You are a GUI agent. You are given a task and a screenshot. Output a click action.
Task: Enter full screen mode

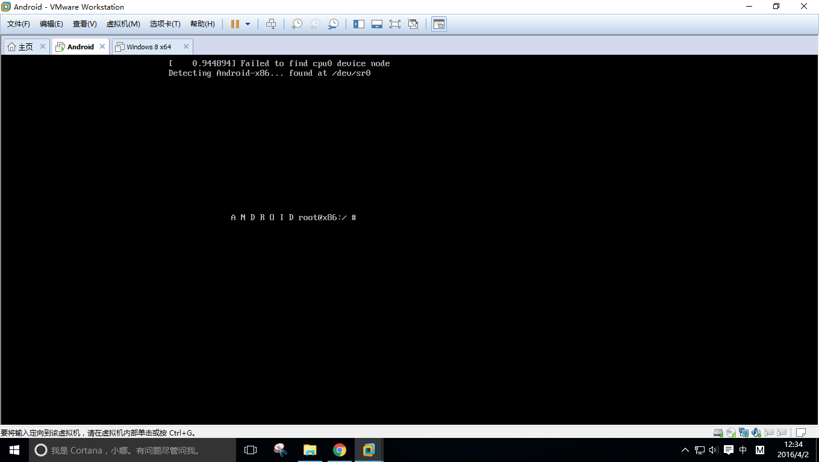click(x=395, y=24)
